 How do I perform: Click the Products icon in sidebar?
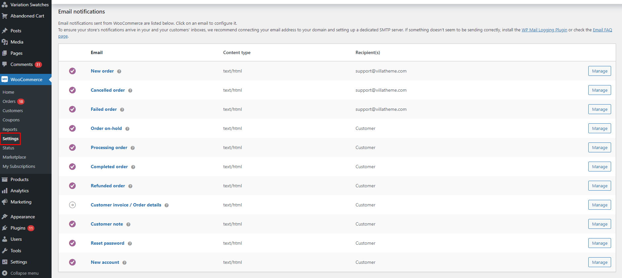pos(5,179)
